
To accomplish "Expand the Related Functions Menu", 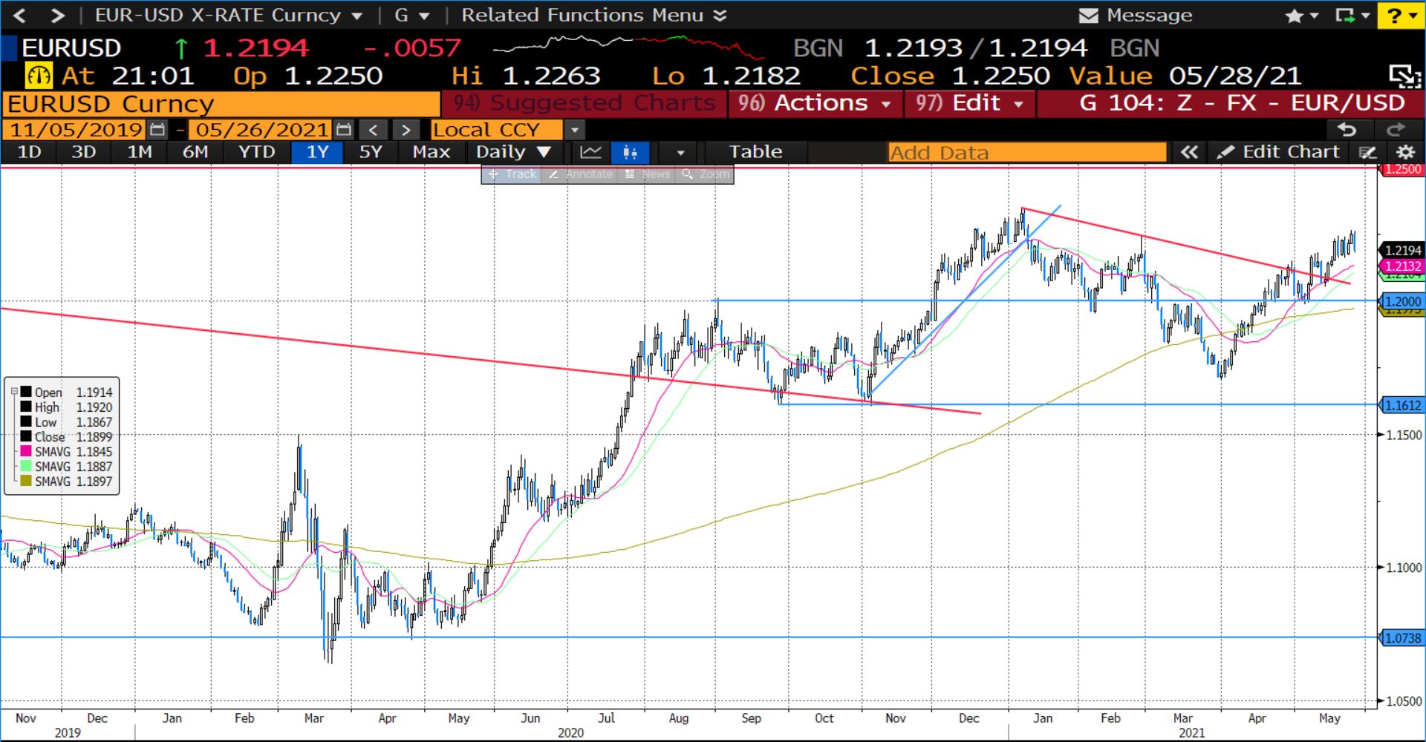I will click(594, 16).
